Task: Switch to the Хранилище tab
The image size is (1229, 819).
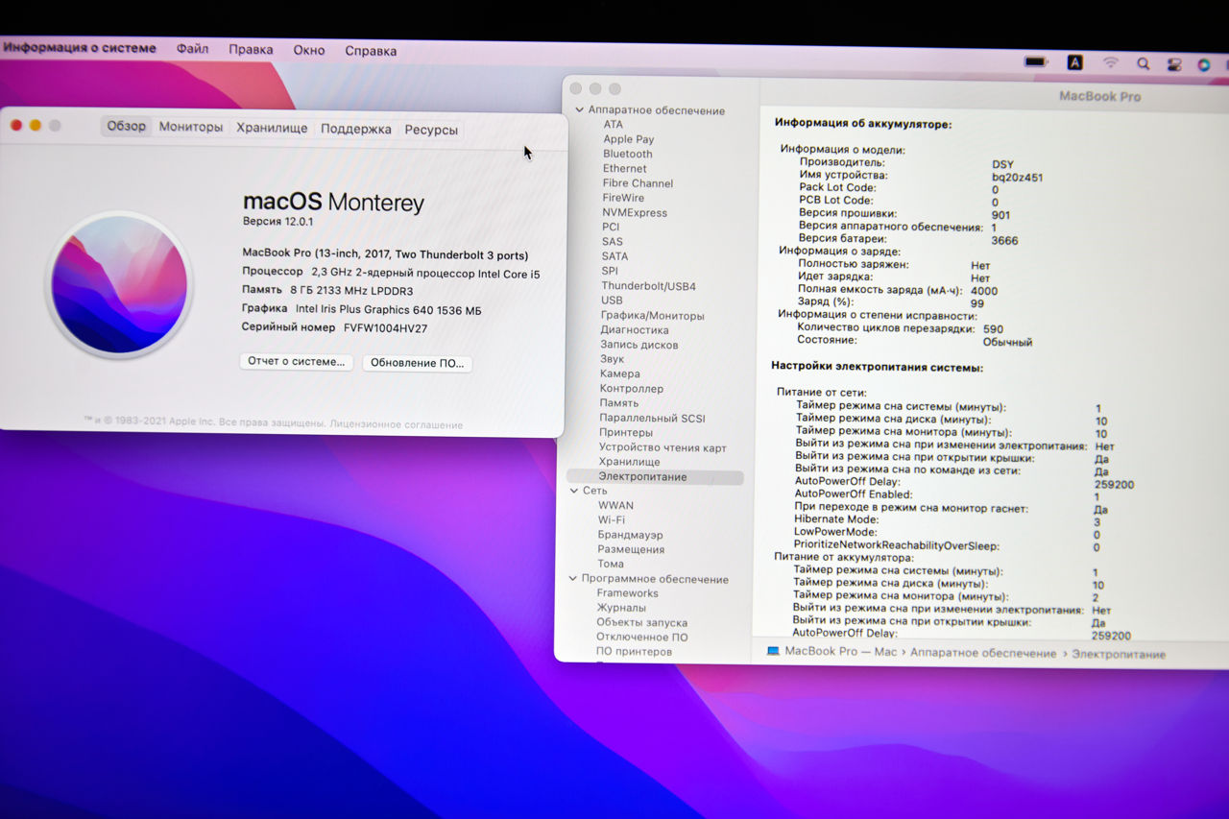Action: point(272,128)
